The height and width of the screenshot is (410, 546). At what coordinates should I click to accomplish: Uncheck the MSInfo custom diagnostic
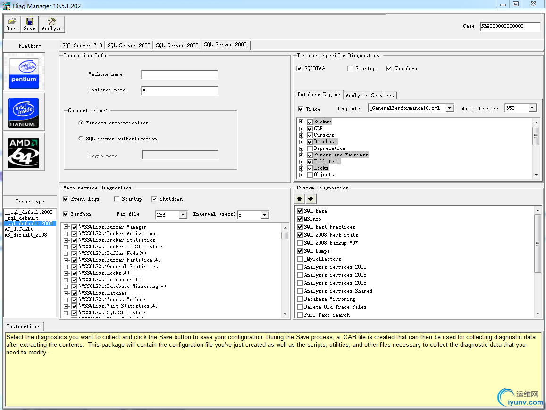point(300,219)
